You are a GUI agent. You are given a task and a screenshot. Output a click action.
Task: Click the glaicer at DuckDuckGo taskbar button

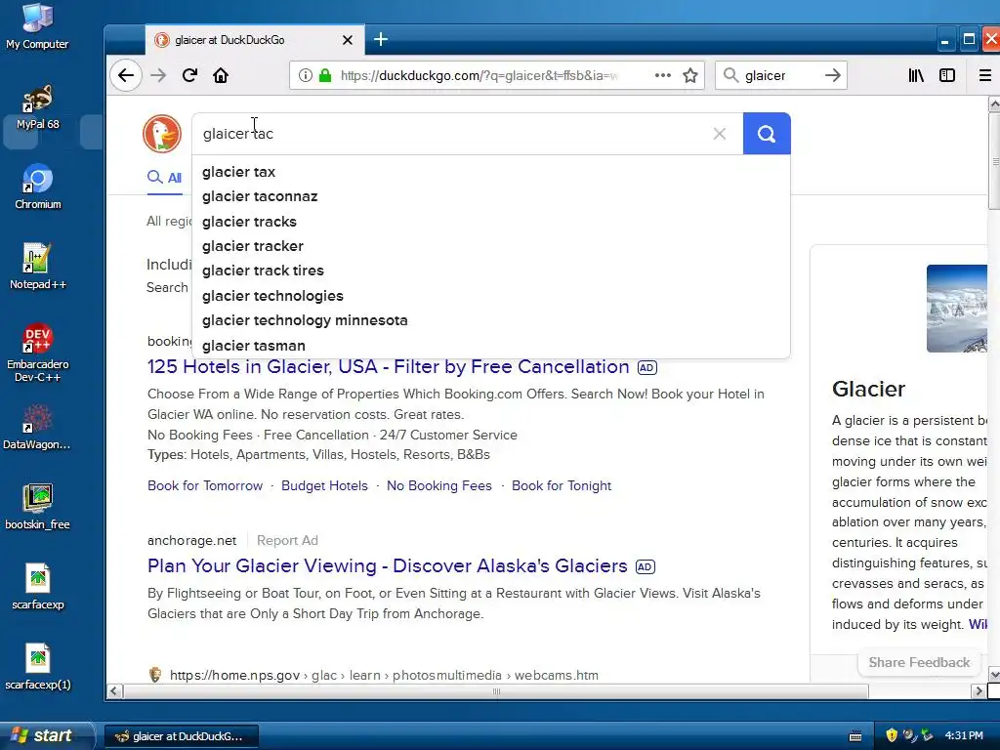181,736
